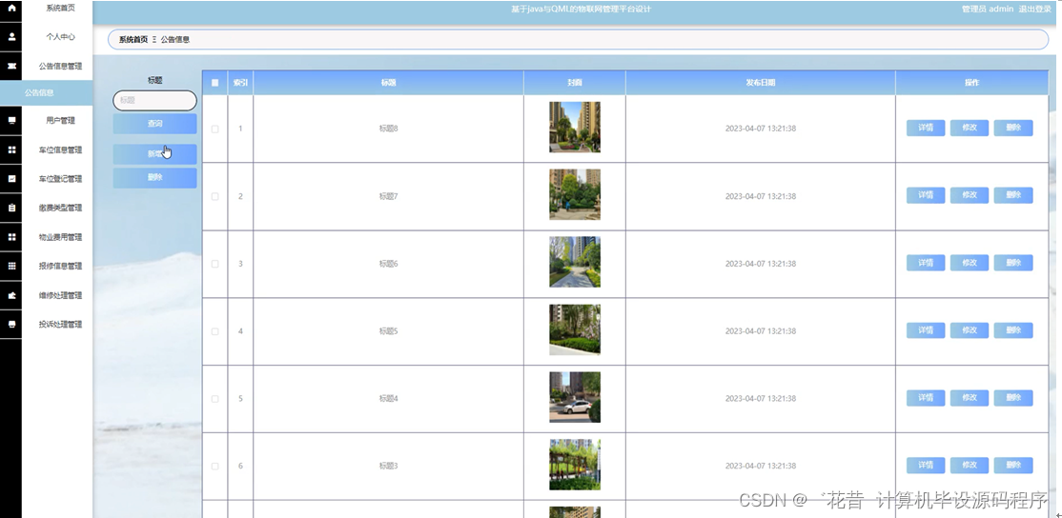Screen dimensions: 1062x518
Task: Click the clipboard icon beside 缴费类型管理
Action: click(11, 208)
